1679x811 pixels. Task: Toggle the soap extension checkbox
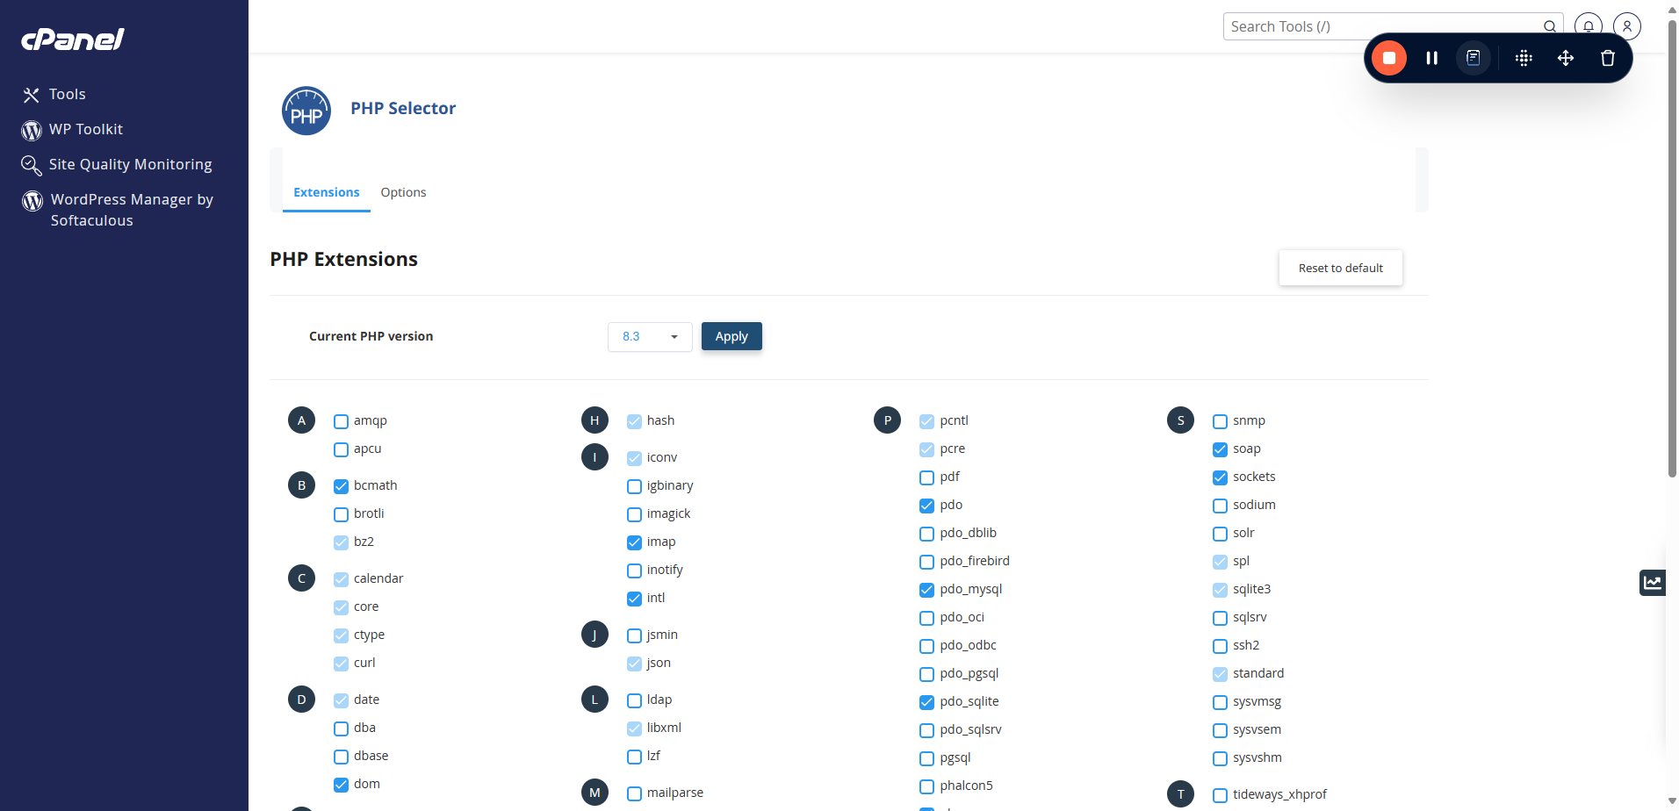pos(1221,449)
